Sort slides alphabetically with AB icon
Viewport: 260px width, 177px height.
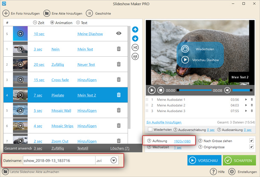click(x=135, y=56)
